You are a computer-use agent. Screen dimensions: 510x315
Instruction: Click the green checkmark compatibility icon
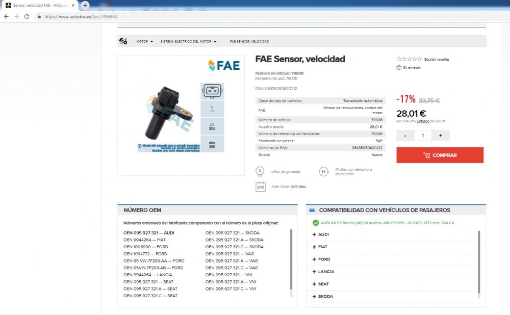click(316, 223)
